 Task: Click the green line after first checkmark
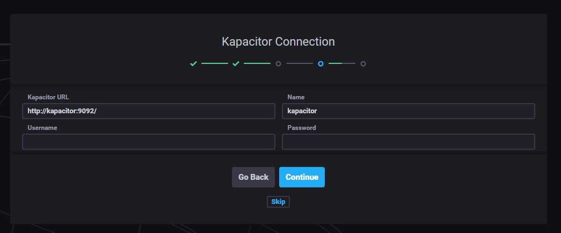pyautogui.click(x=215, y=63)
